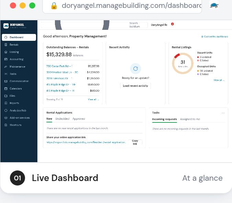Select the Assigned to me tab
Image resolution: width=232 pixels, height=203 pixels.
(190, 119)
